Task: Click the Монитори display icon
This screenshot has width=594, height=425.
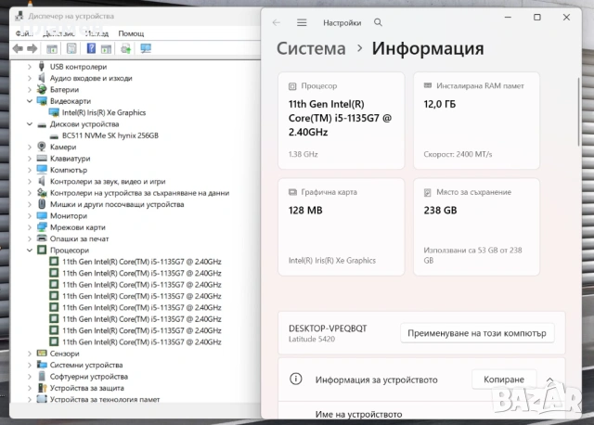Action: tap(42, 216)
